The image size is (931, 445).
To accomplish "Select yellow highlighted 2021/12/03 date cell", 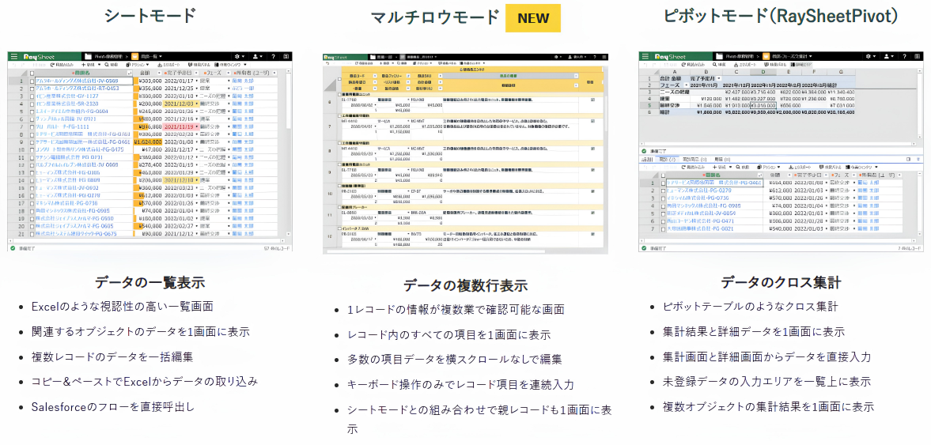I will coord(181,104).
